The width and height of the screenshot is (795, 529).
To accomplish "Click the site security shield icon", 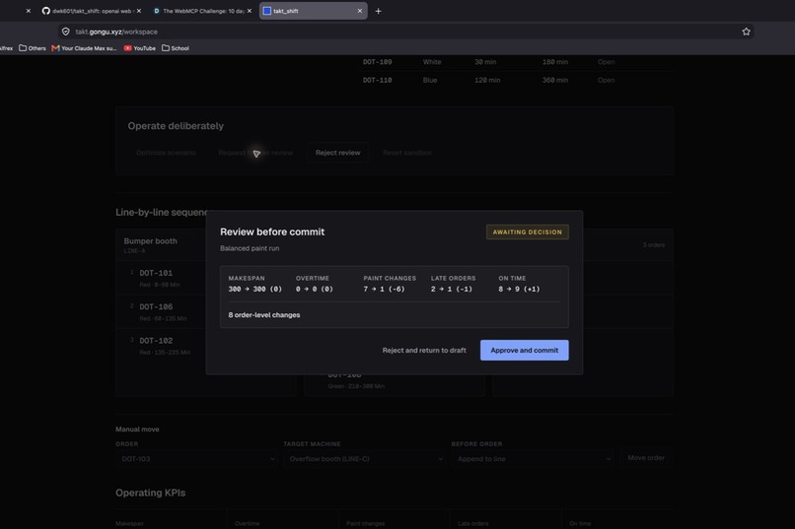I will (66, 32).
